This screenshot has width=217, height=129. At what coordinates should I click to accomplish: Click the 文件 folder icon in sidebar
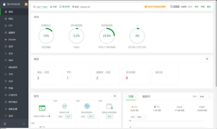pyautogui.click(x=6, y=74)
